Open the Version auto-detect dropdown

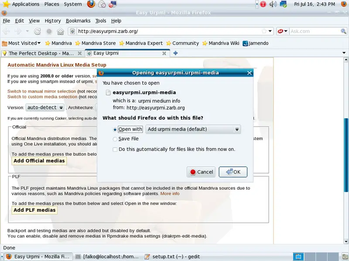(x=45, y=107)
